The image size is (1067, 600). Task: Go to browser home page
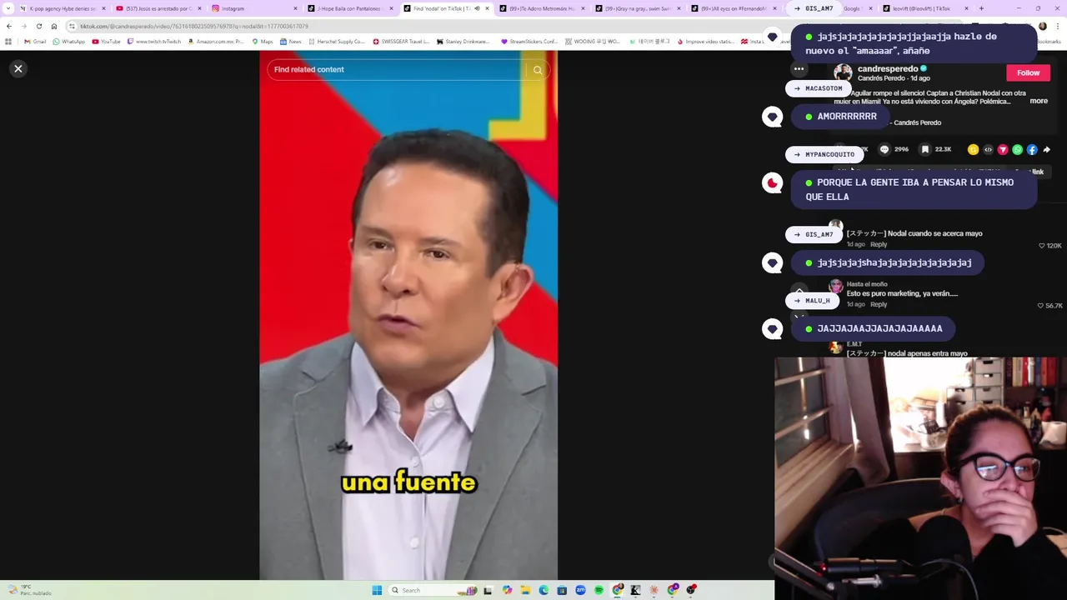pos(54,26)
